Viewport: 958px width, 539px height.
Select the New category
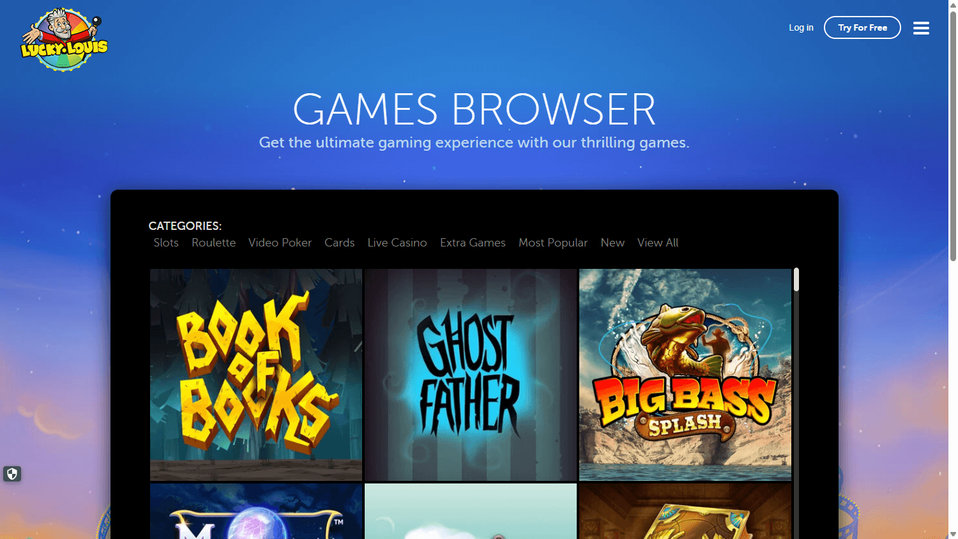click(612, 243)
